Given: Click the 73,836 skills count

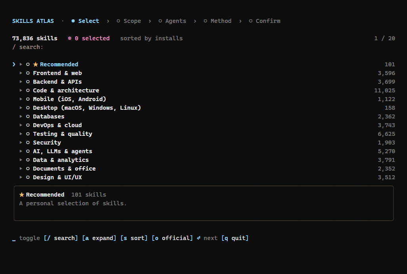Looking at the screenshot, I should (x=35, y=38).
